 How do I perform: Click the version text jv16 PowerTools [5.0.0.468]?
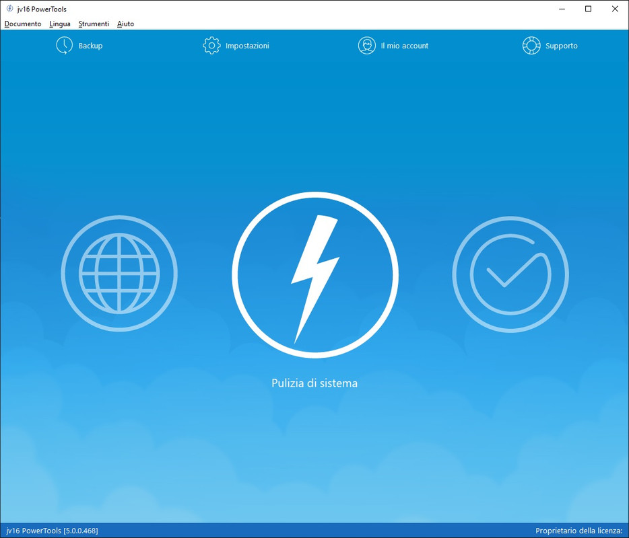(x=52, y=531)
